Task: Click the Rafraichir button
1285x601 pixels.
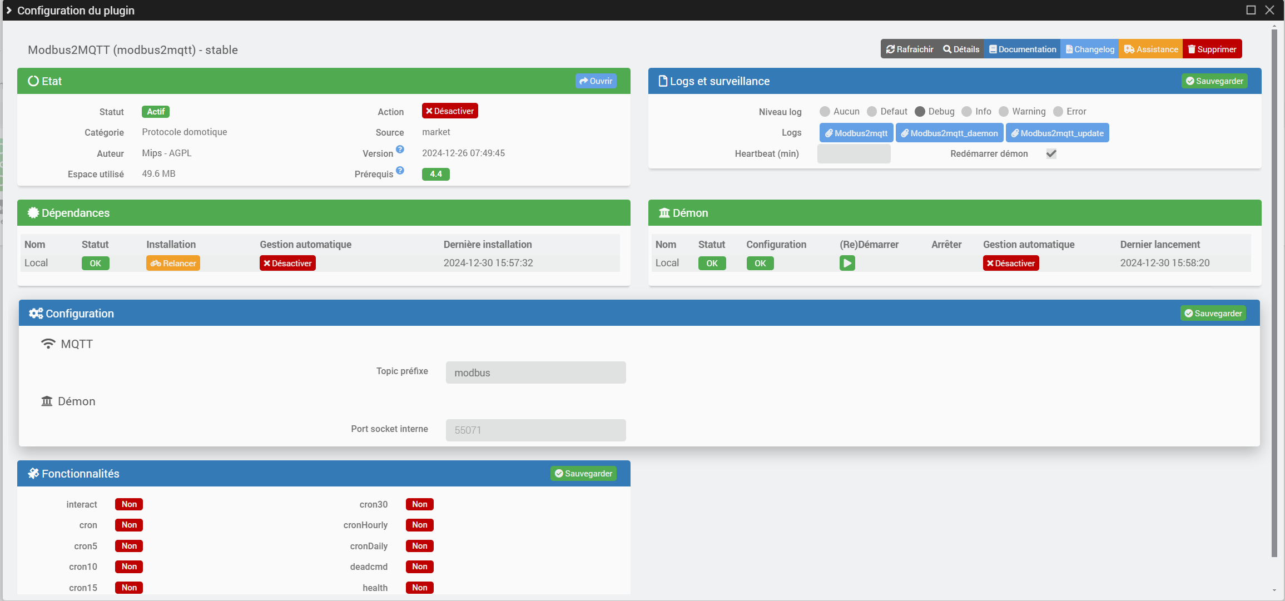Action: pyautogui.click(x=909, y=49)
